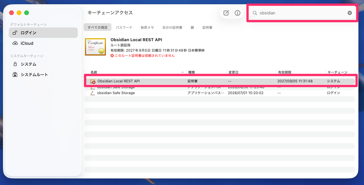The height and width of the screenshot is (185, 364).
Task: Click certificate icon in Obsidian Local REST API row
Action: 92,81
